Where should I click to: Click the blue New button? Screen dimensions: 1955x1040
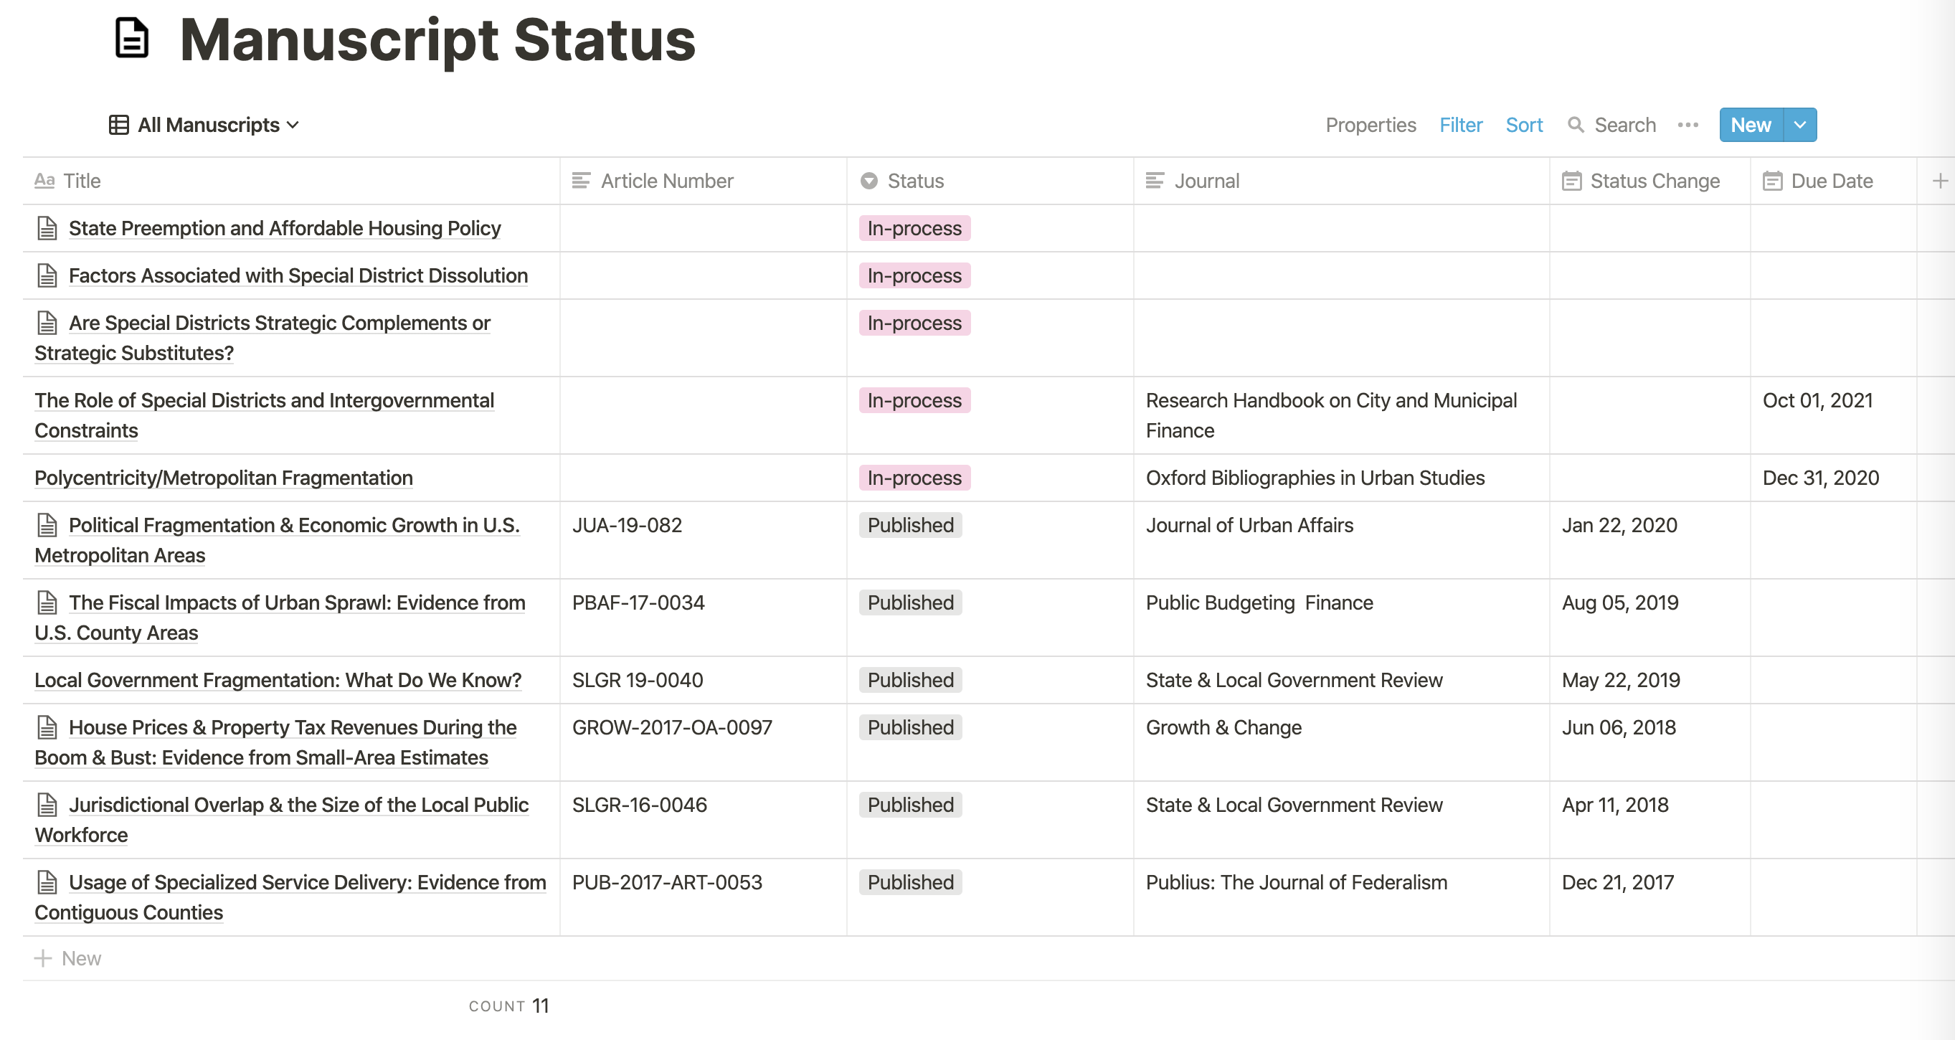click(x=1750, y=125)
